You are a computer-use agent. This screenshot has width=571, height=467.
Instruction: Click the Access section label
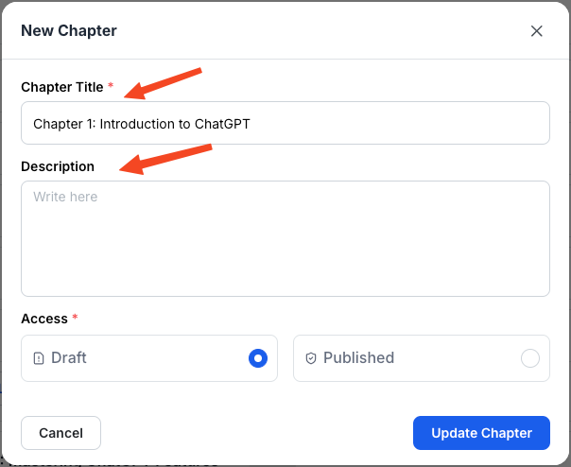point(44,319)
